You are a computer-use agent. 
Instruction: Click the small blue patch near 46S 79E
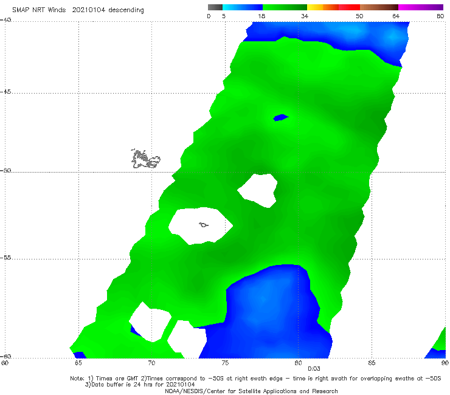(x=281, y=118)
